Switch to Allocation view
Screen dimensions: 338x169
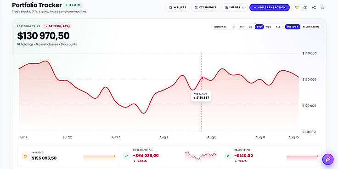310,27
